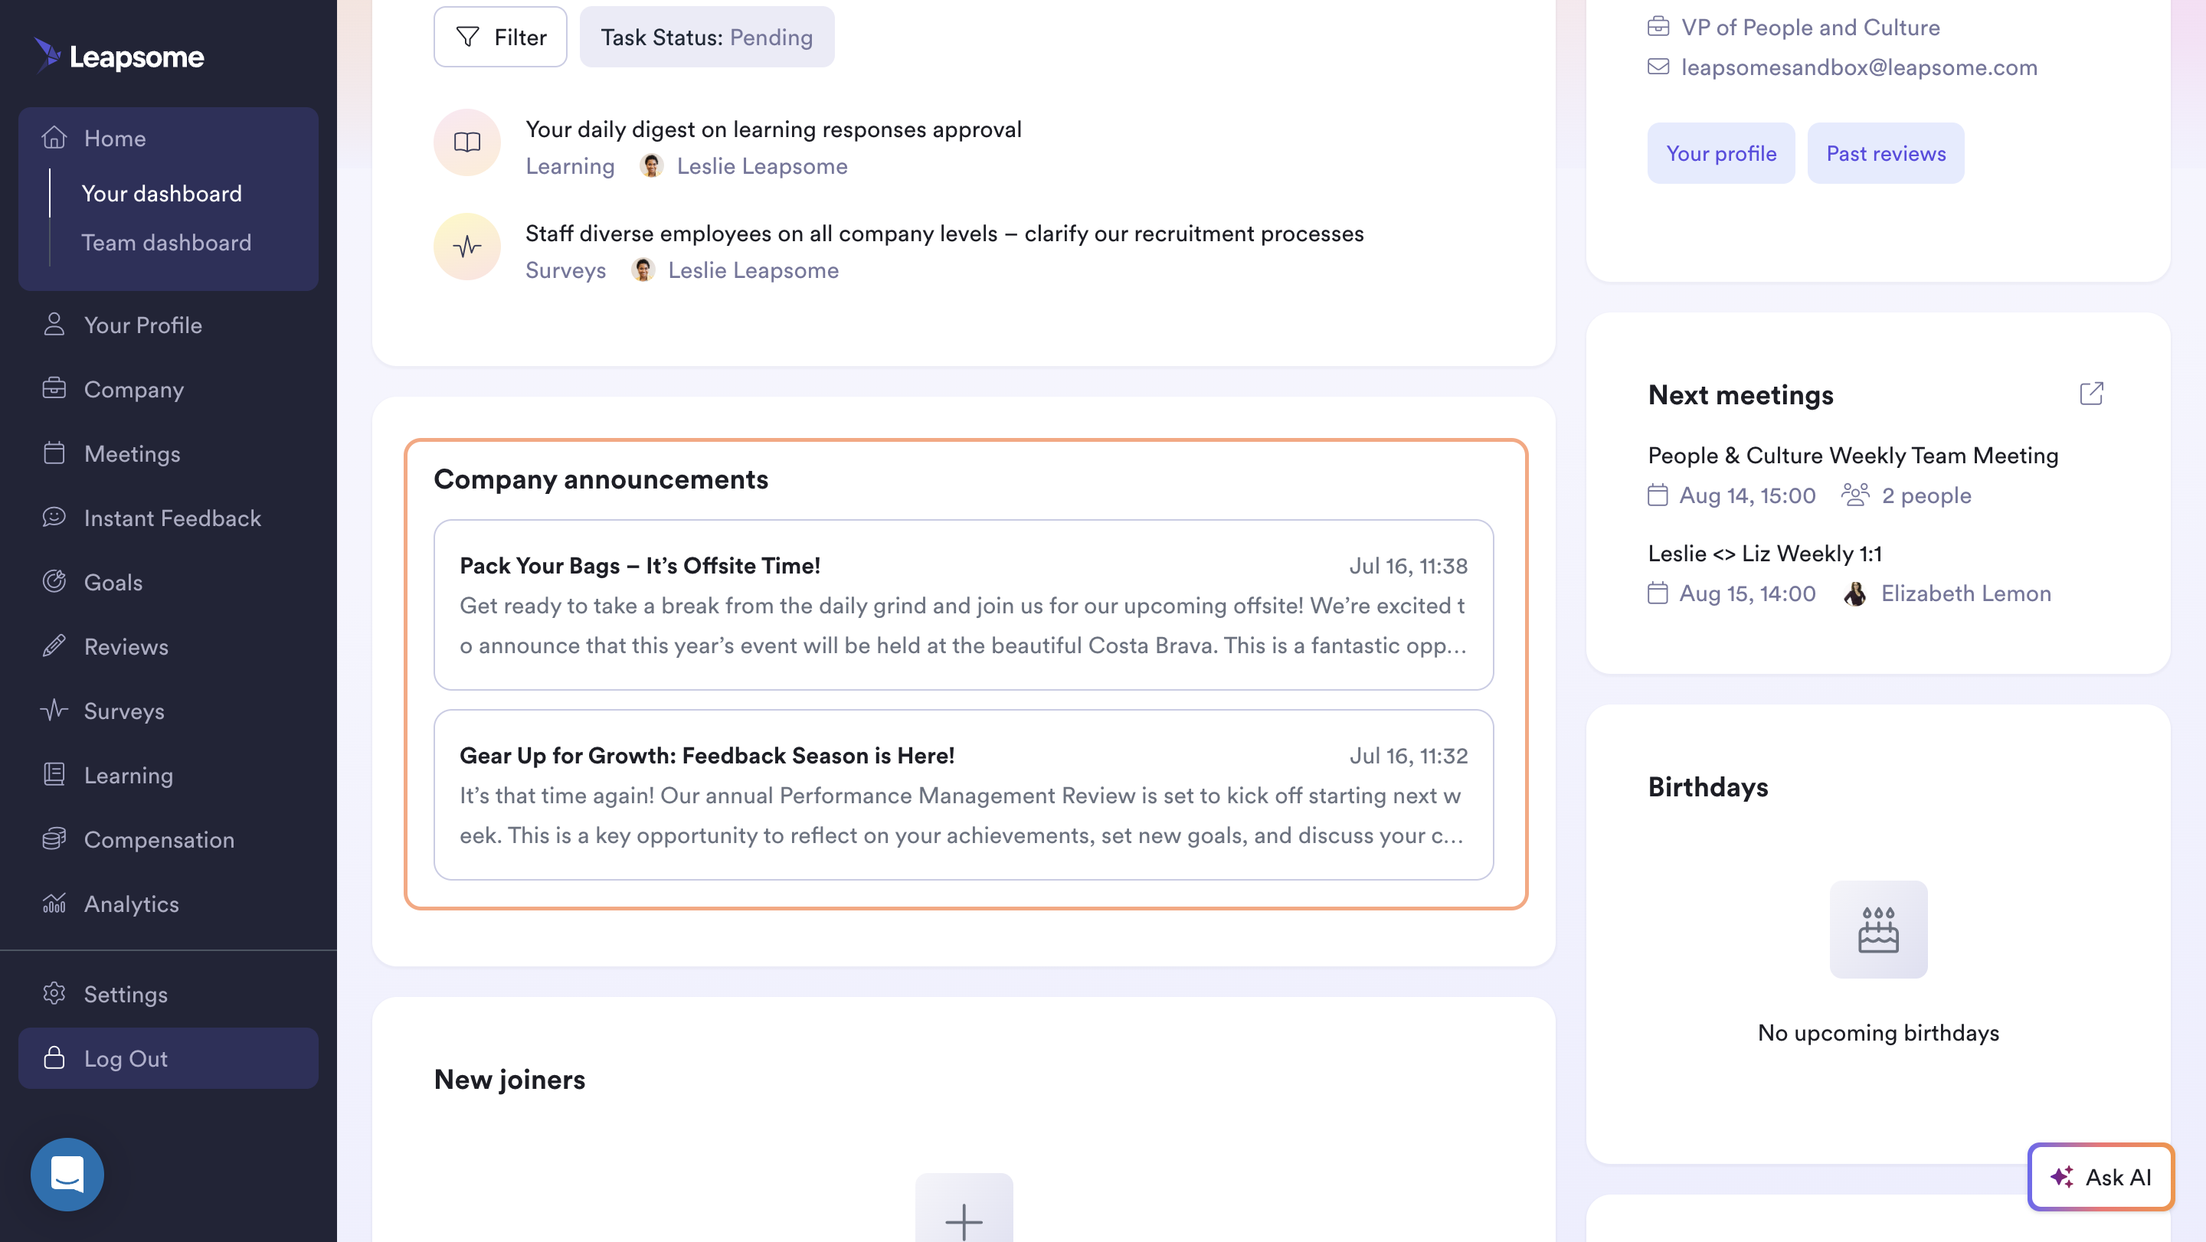This screenshot has width=2206, height=1242.
Task: Change the Task Status: Pending filter
Action: (x=706, y=37)
